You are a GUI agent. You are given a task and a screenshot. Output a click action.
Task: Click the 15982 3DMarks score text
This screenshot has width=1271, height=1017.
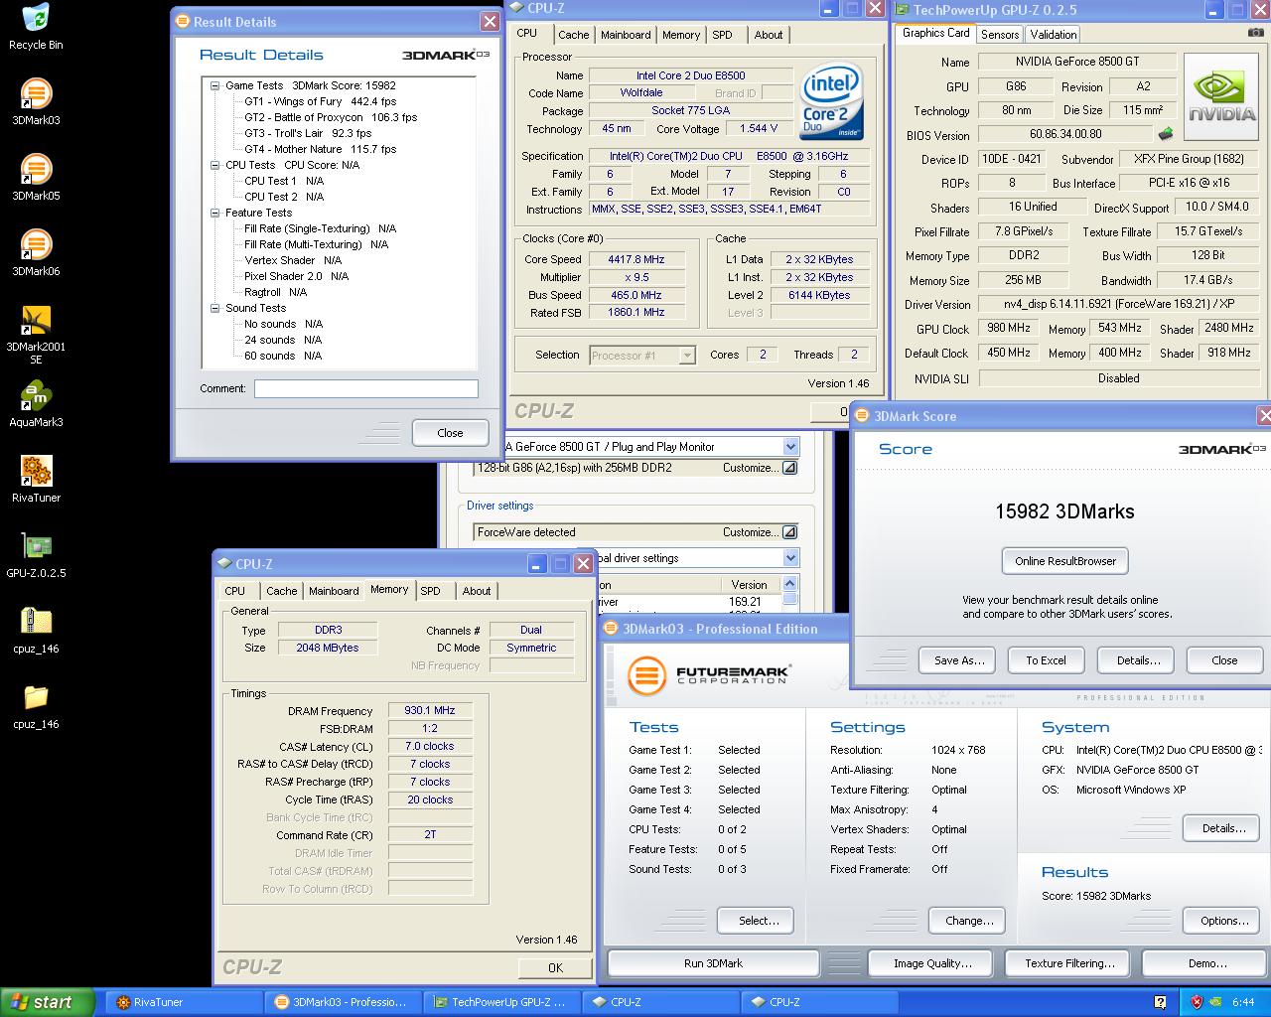[1064, 511]
